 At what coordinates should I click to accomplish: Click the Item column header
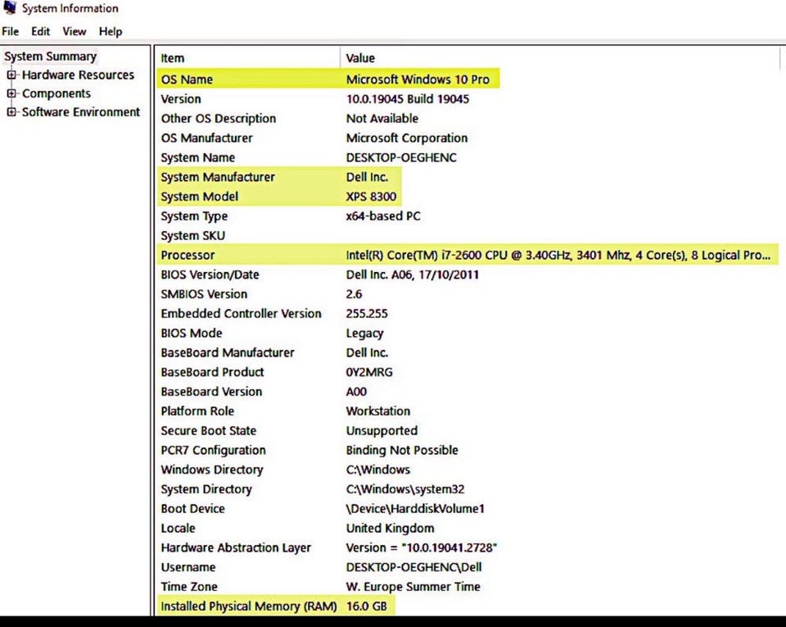point(173,58)
